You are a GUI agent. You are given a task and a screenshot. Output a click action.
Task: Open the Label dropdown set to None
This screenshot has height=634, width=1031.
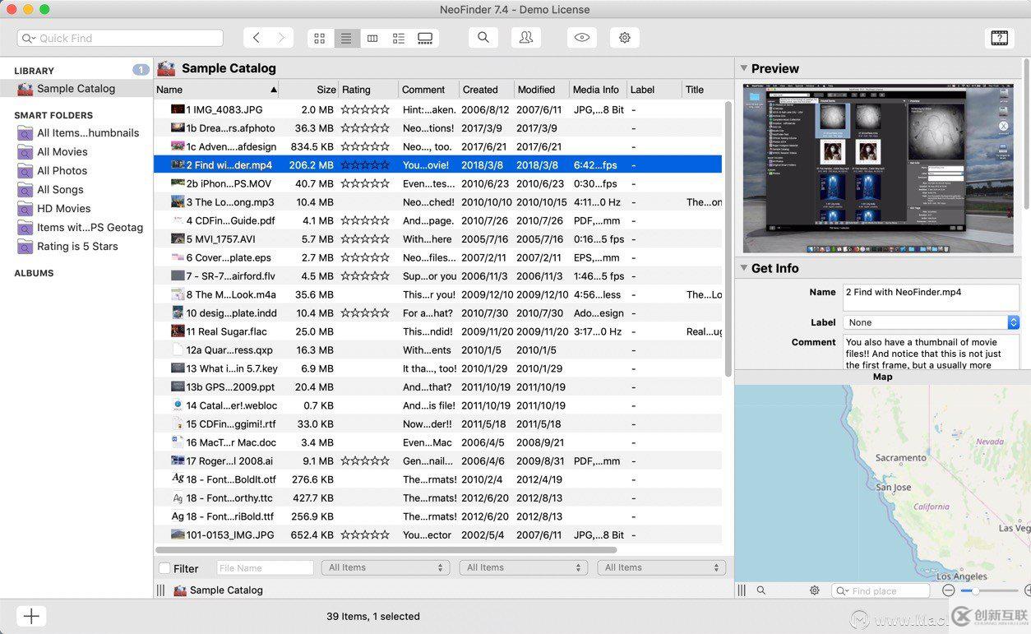click(x=932, y=322)
